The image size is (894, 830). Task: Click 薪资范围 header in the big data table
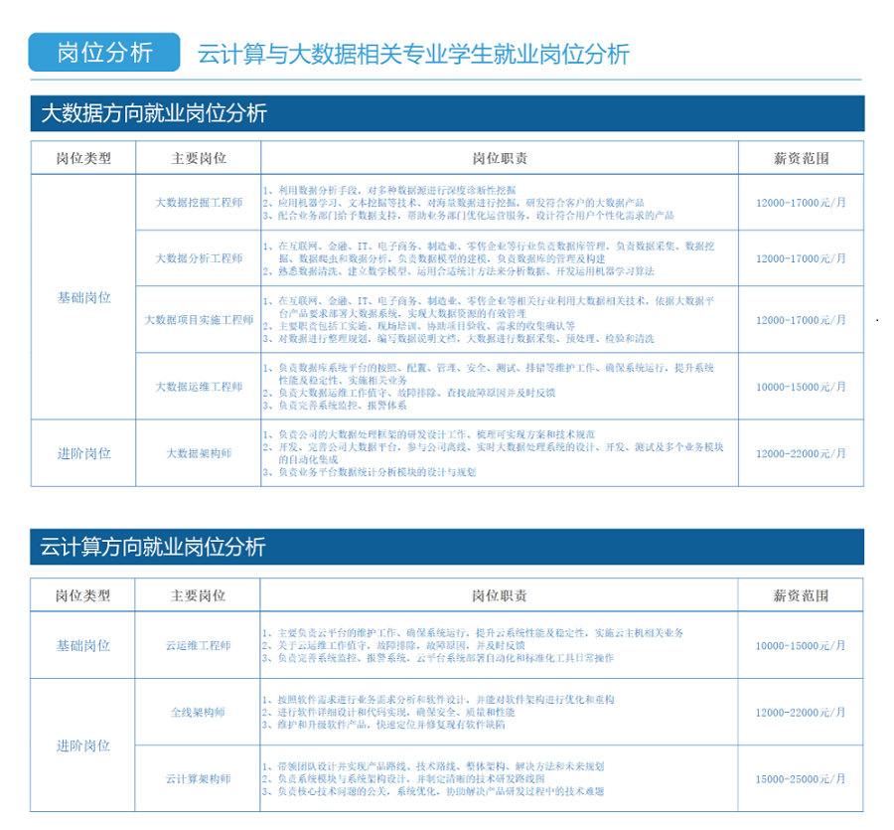point(801,158)
